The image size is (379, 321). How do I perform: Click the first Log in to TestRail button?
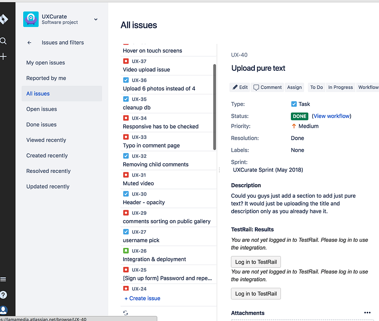(x=256, y=262)
